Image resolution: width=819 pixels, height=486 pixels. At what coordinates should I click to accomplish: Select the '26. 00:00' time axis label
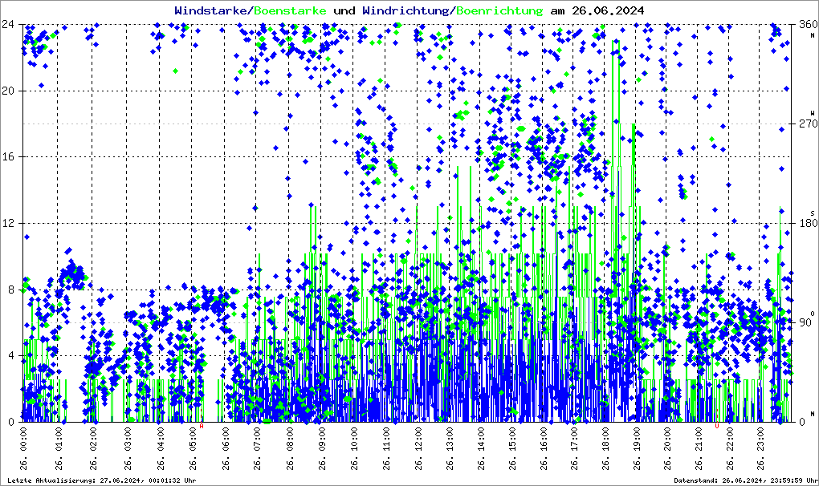pos(24,448)
